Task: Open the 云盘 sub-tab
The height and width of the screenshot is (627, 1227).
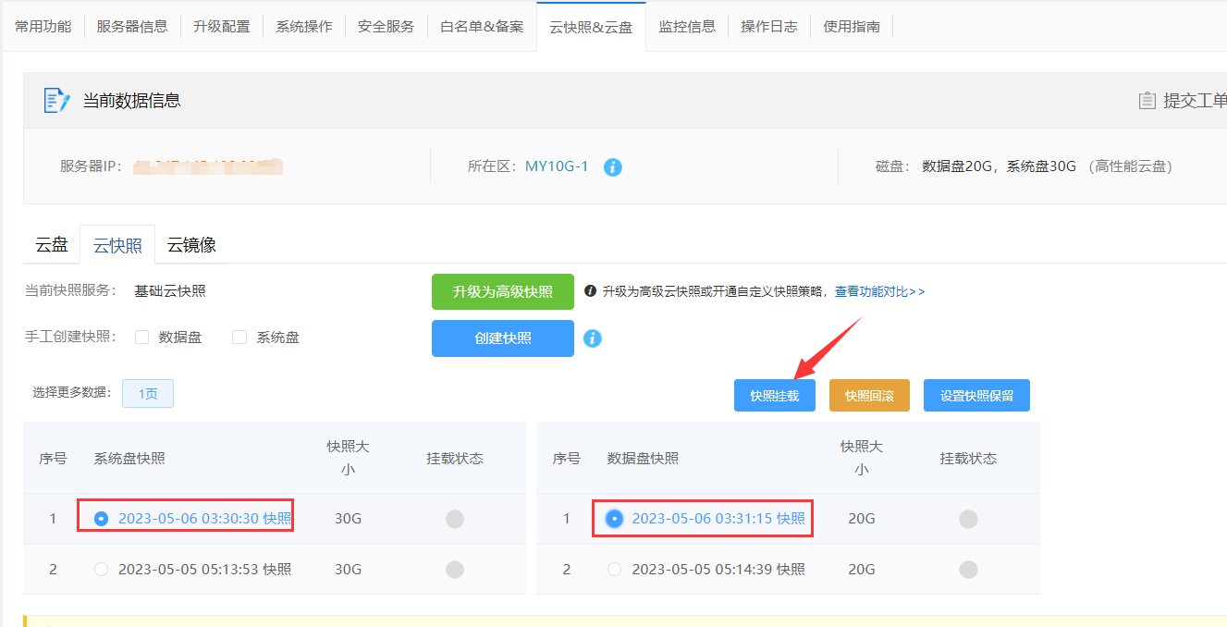Action: (x=52, y=245)
